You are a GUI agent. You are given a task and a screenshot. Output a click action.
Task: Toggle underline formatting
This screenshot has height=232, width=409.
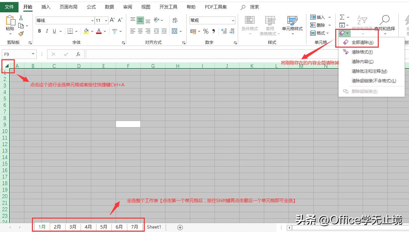[x=54, y=31]
